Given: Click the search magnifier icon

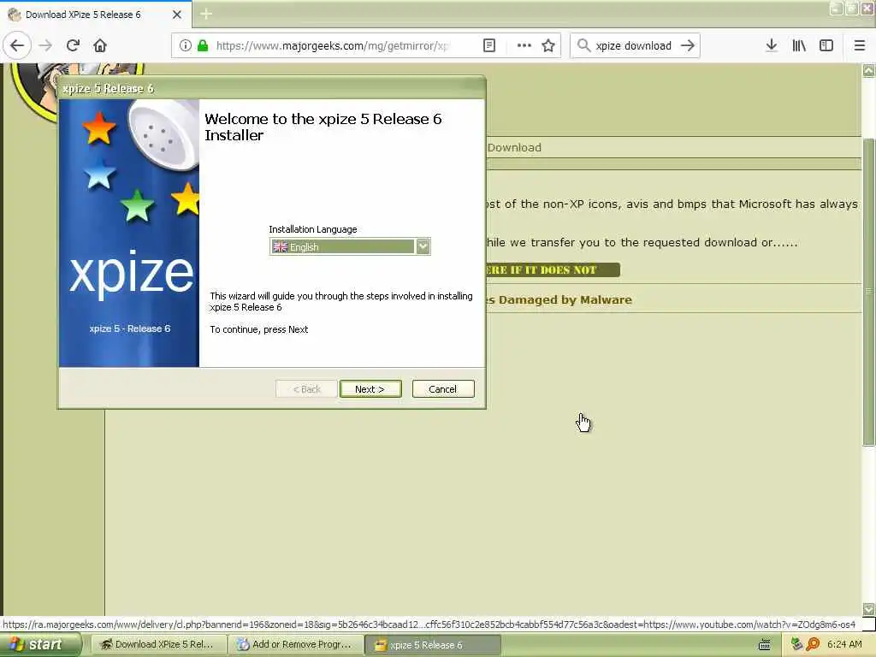Looking at the screenshot, I should tap(583, 45).
